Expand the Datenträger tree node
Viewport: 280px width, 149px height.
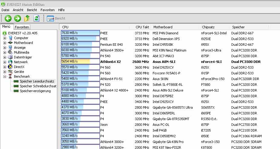(x=5, y=57)
